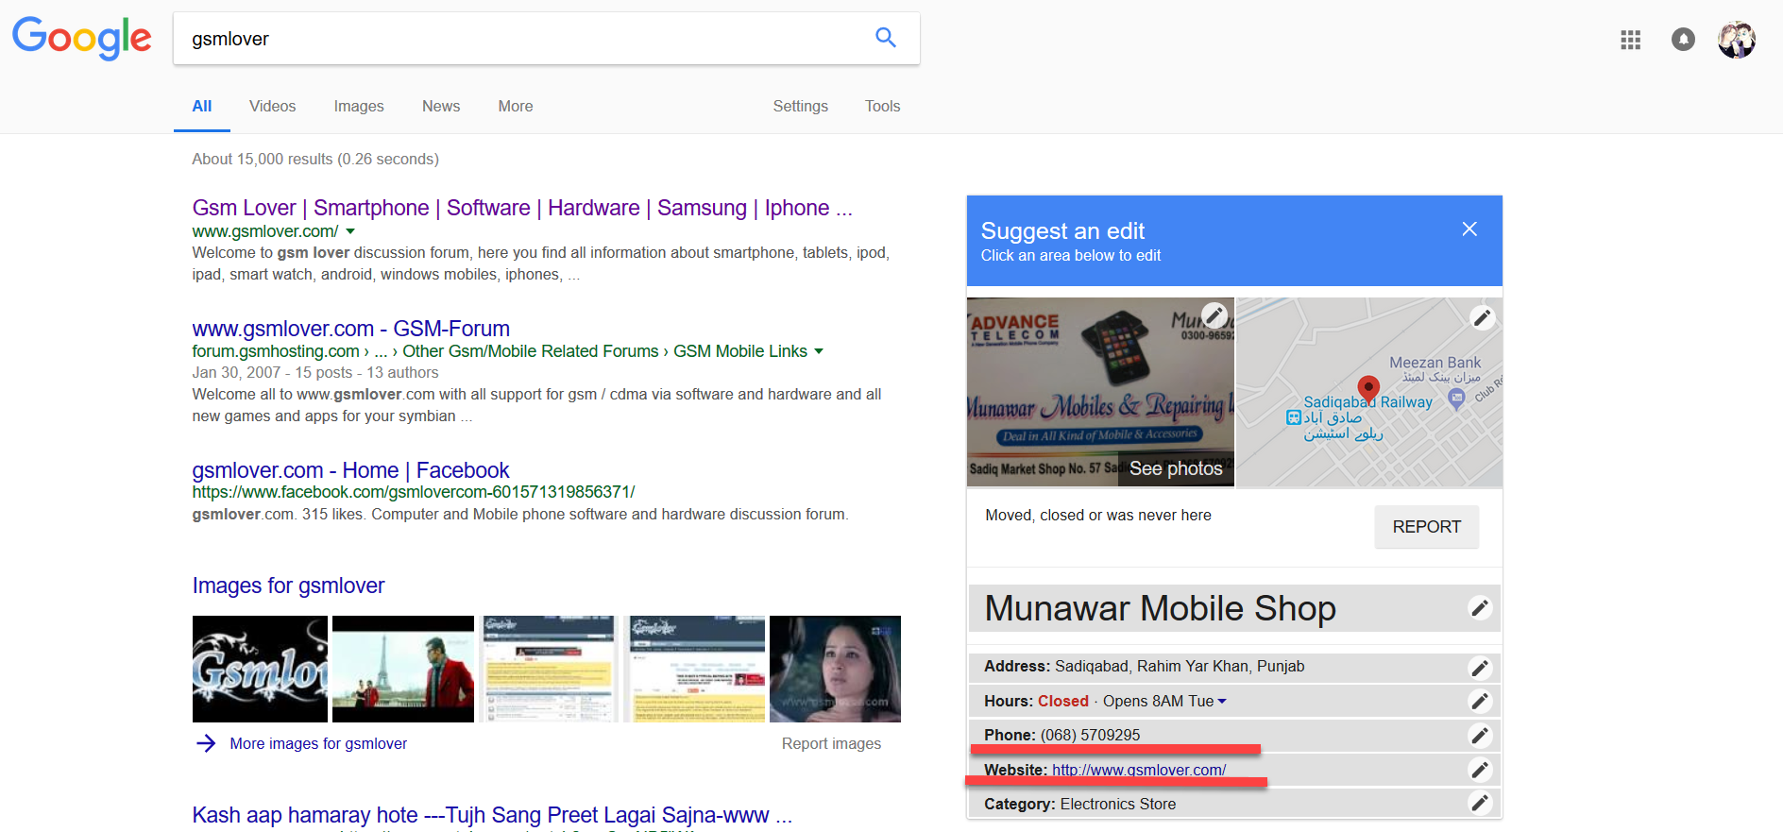Open the Eiffel Tower image thumbnail
Screen dimensions: 1783x832
[x=403, y=669]
